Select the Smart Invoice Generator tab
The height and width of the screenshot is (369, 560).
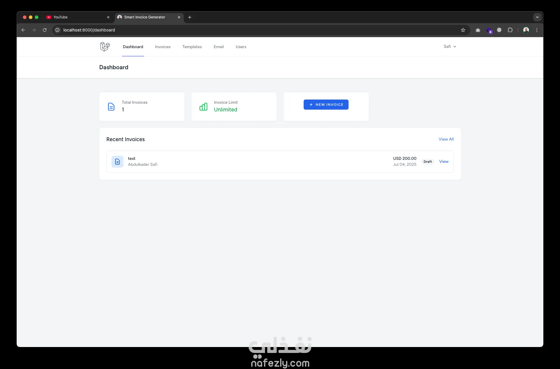click(149, 17)
